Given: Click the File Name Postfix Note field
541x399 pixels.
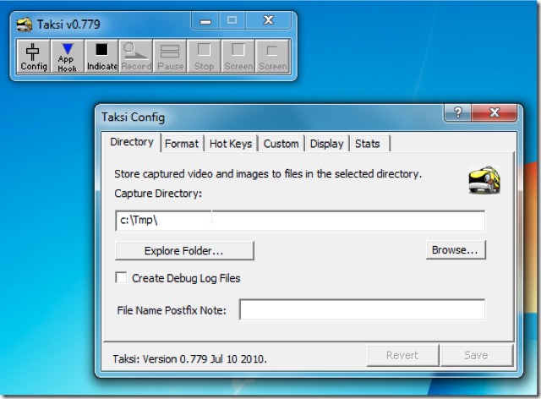Looking at the screenshot, I should 363,309.
